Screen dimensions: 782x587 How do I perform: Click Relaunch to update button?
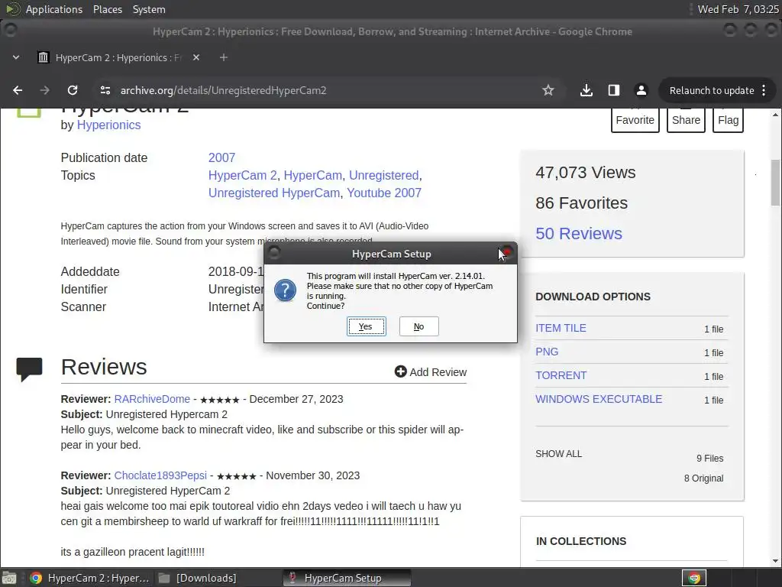(x=712, y=90)
